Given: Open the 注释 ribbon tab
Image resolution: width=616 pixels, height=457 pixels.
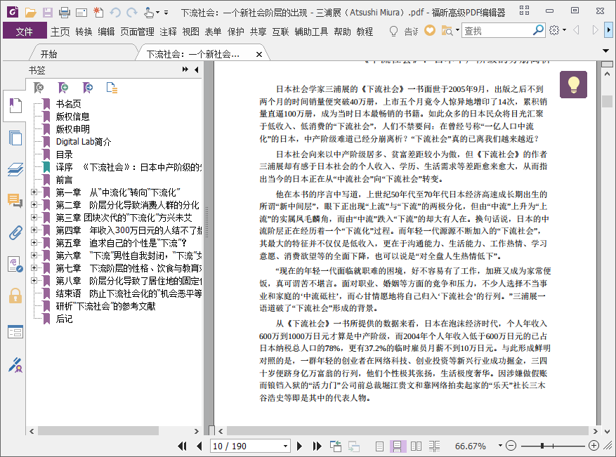Looking at the screenshot, I should coord(168,32).
